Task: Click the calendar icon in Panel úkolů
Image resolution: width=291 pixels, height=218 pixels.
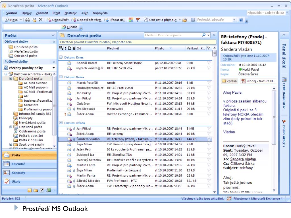Action: tap(284, 80)
